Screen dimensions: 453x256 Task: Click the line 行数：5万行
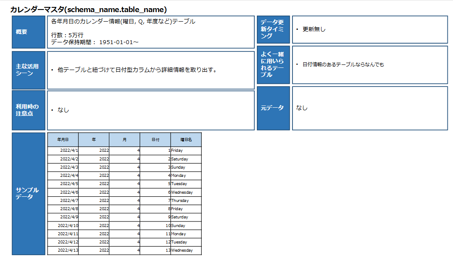coord(67,35)
